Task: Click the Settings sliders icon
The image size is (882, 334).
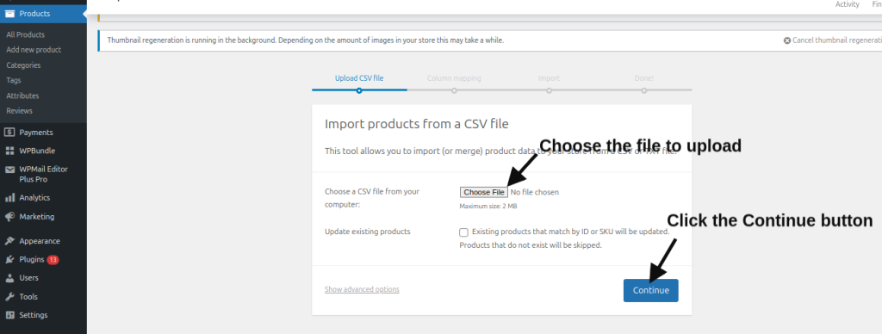Action: coord(9,315)
